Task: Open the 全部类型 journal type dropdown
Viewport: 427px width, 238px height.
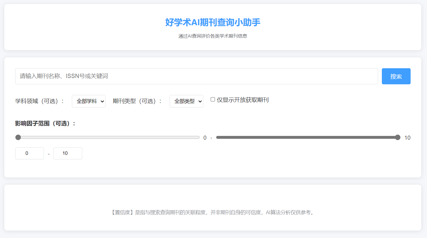Action: (186, 101)
